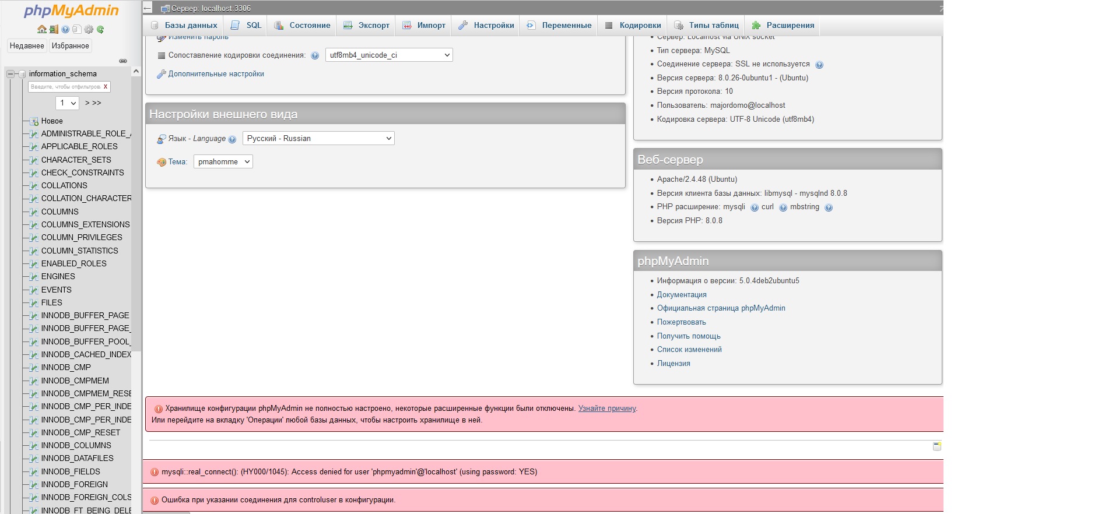Open the Дополнительные настройки link
Image resolution: width=1112 pixels, height=514 pixels.
point(216,74)
